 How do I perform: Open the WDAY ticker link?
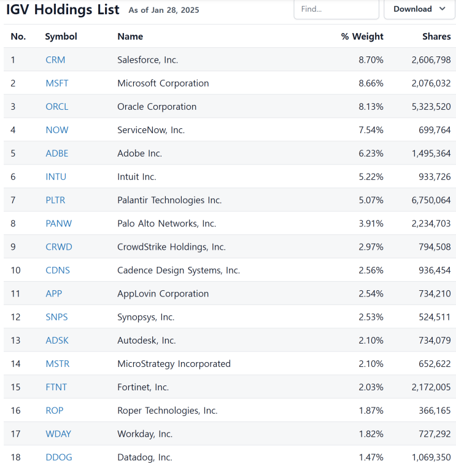pos(58,434)
